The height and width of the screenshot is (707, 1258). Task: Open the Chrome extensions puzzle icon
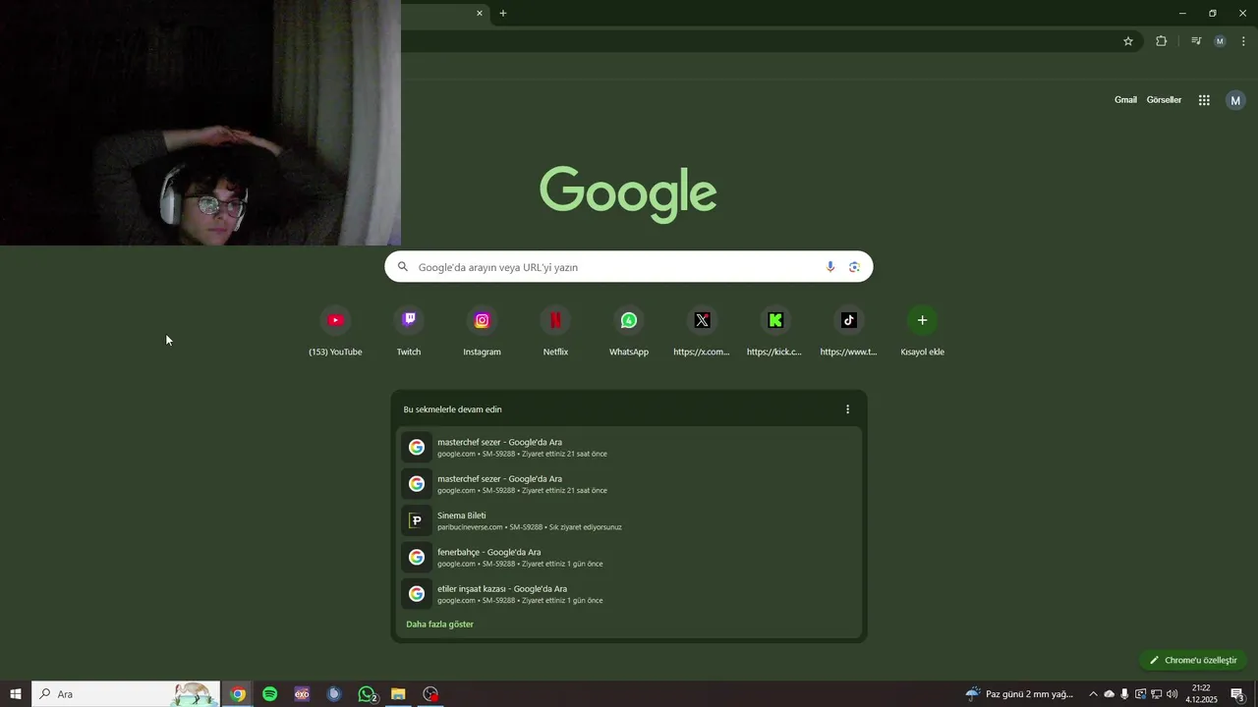[x=1161, y=41]
